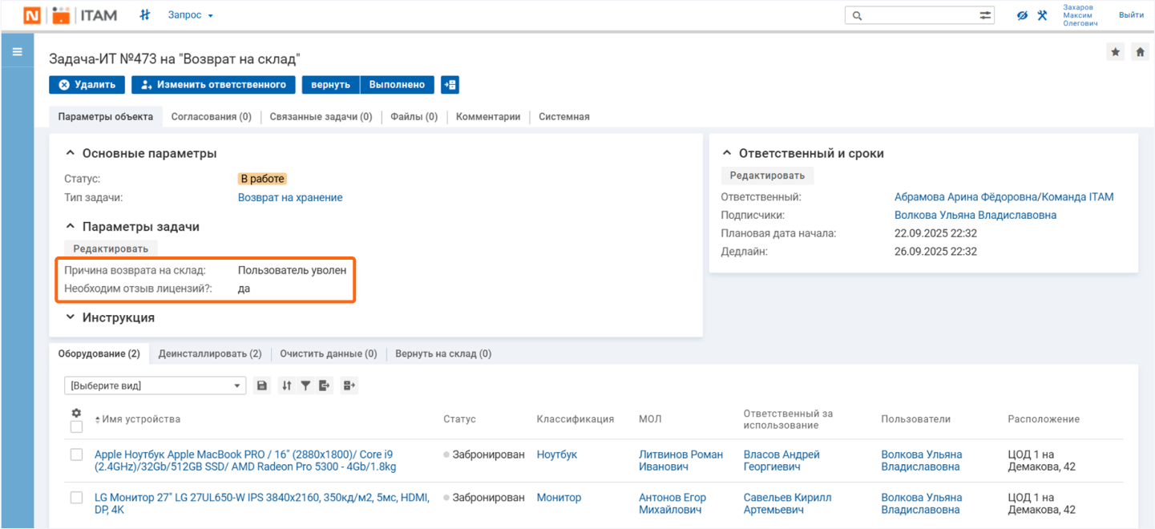Toggle the crossed-out eye visibility icon

point(1022,15)
